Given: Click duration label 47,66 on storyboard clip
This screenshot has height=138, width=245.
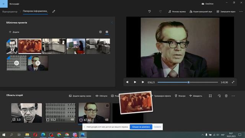Looking at the screenshot, I should 87,120.
